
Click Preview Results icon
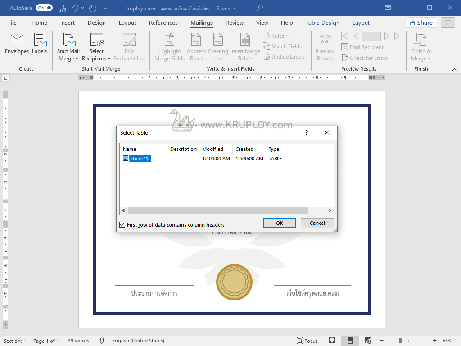[325, 39]
